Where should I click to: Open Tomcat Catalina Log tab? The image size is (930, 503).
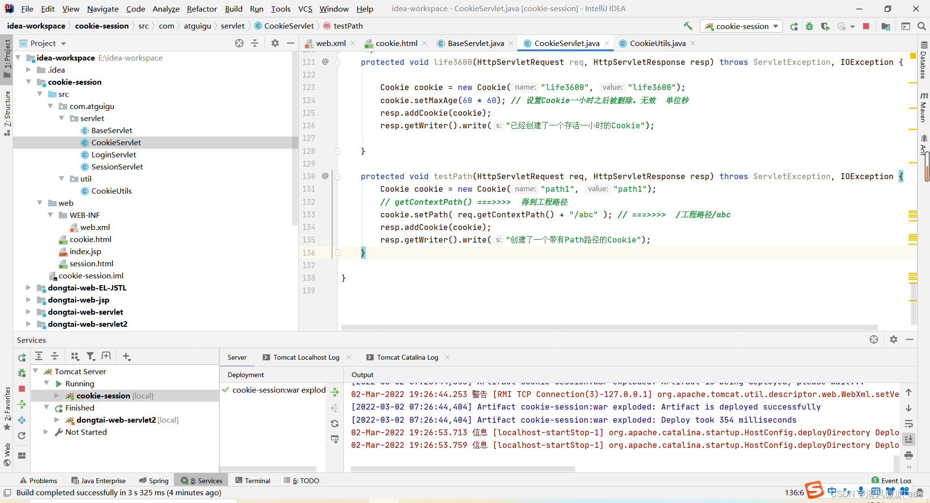click(x=407, y=357)
